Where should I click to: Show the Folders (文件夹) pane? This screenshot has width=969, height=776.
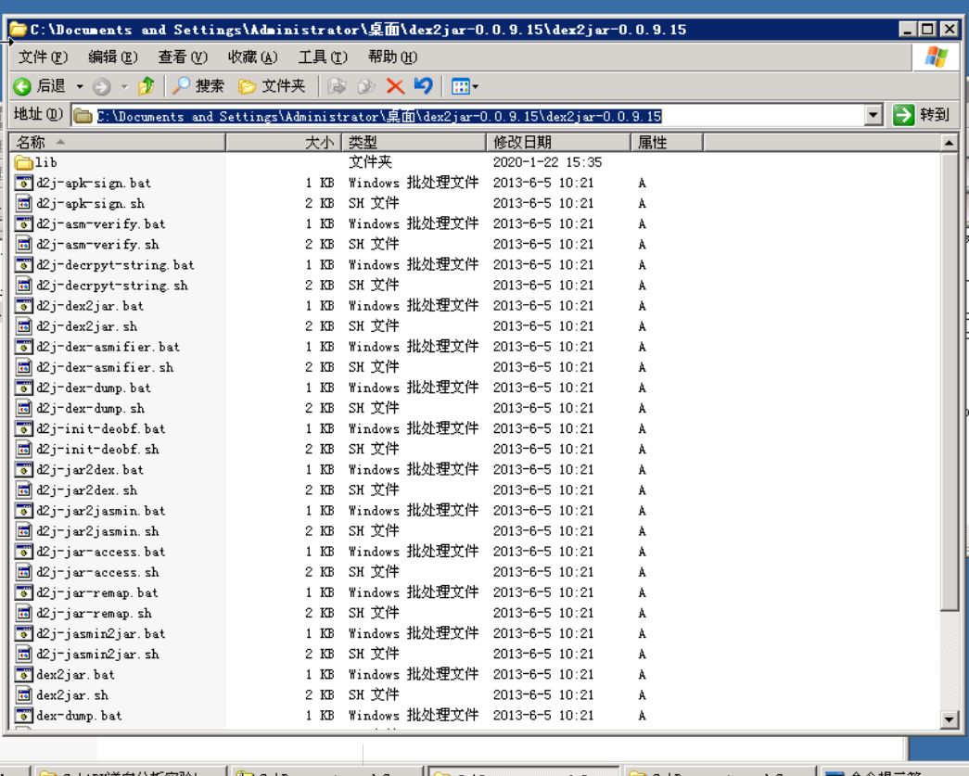pos(272,86)
